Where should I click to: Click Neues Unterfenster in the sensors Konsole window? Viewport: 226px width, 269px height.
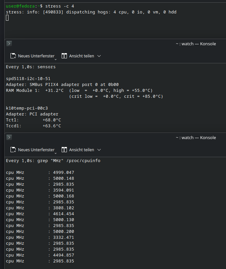coord(32,56)
